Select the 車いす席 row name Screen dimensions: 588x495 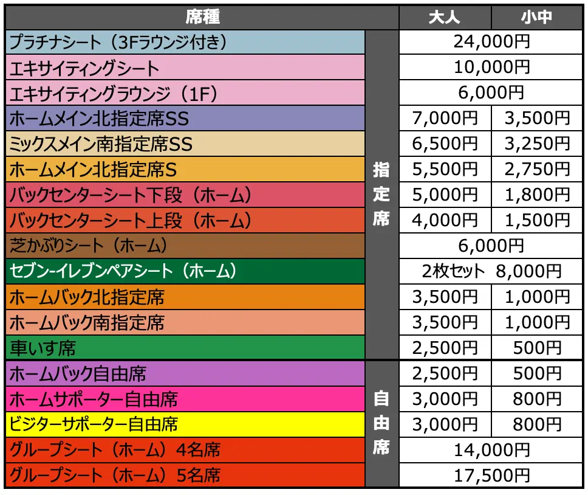pyautogui.click(x=185, y=347)
